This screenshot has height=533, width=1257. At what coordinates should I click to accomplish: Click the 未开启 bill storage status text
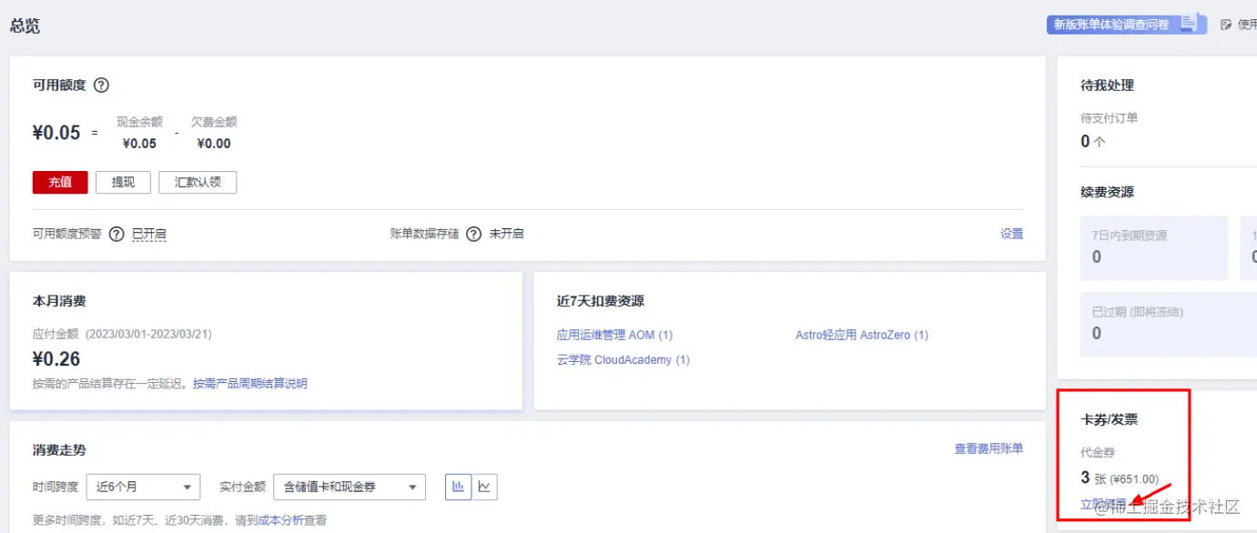[x=507, y=234]
